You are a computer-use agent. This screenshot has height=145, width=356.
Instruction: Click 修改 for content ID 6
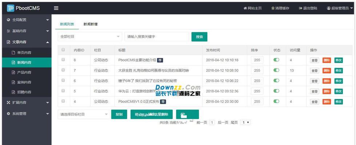(339, 81)
